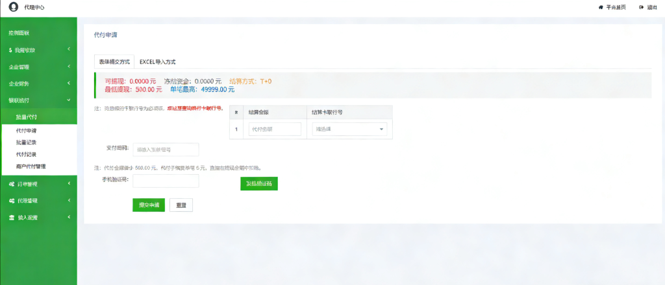
Task: Expand the 企业管理 sidebar chevron
Action: 69,66
